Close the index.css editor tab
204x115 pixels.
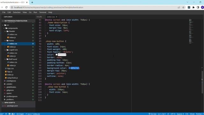(56, 17)
